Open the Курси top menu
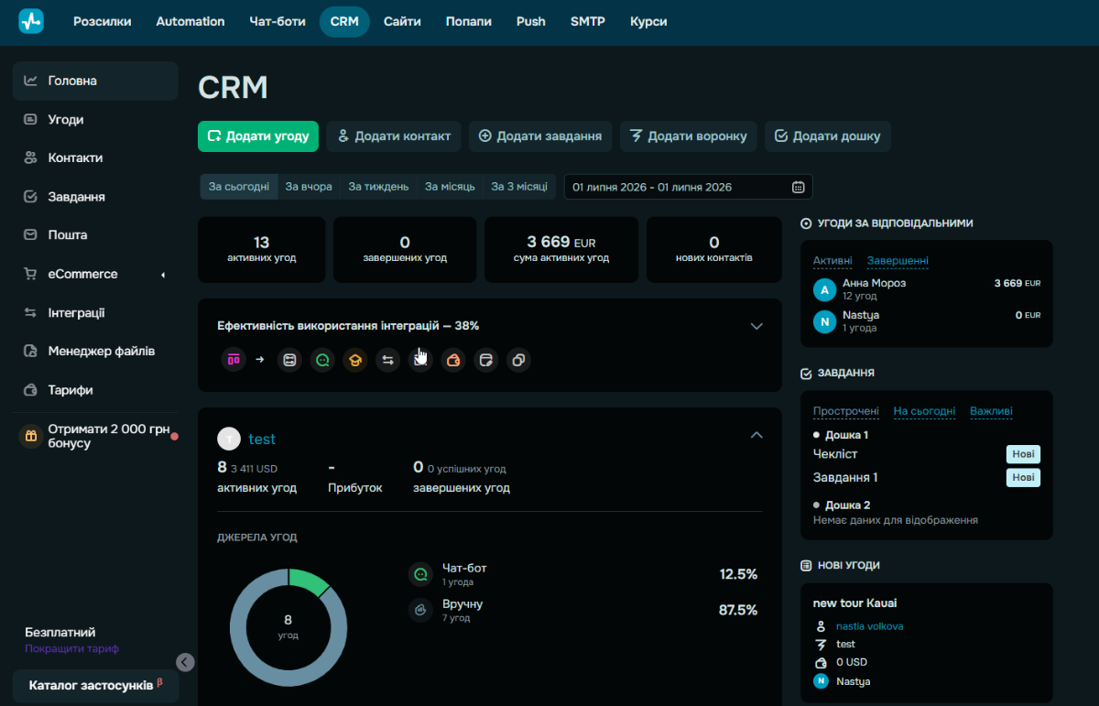The height and width of the screenshot is (706, 1099). point(648,21)
